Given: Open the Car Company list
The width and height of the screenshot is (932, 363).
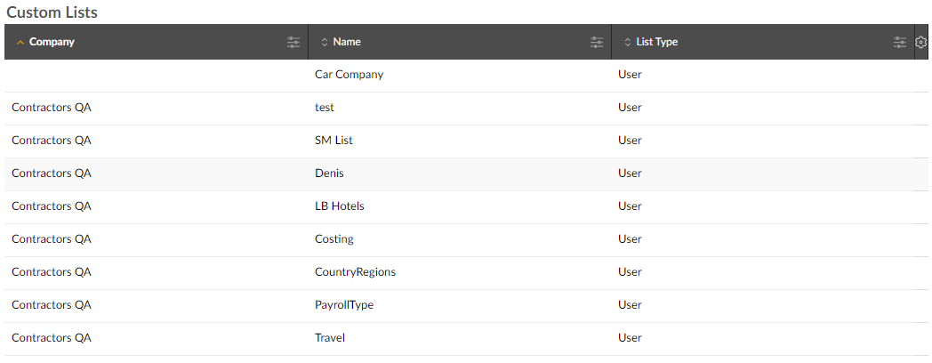Looking at the screenshot, I should 349,75.
